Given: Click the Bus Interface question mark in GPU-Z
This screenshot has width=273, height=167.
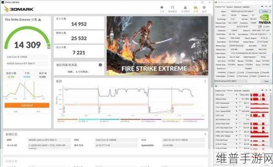Looking at the screenshot, I should click(270, 34).
